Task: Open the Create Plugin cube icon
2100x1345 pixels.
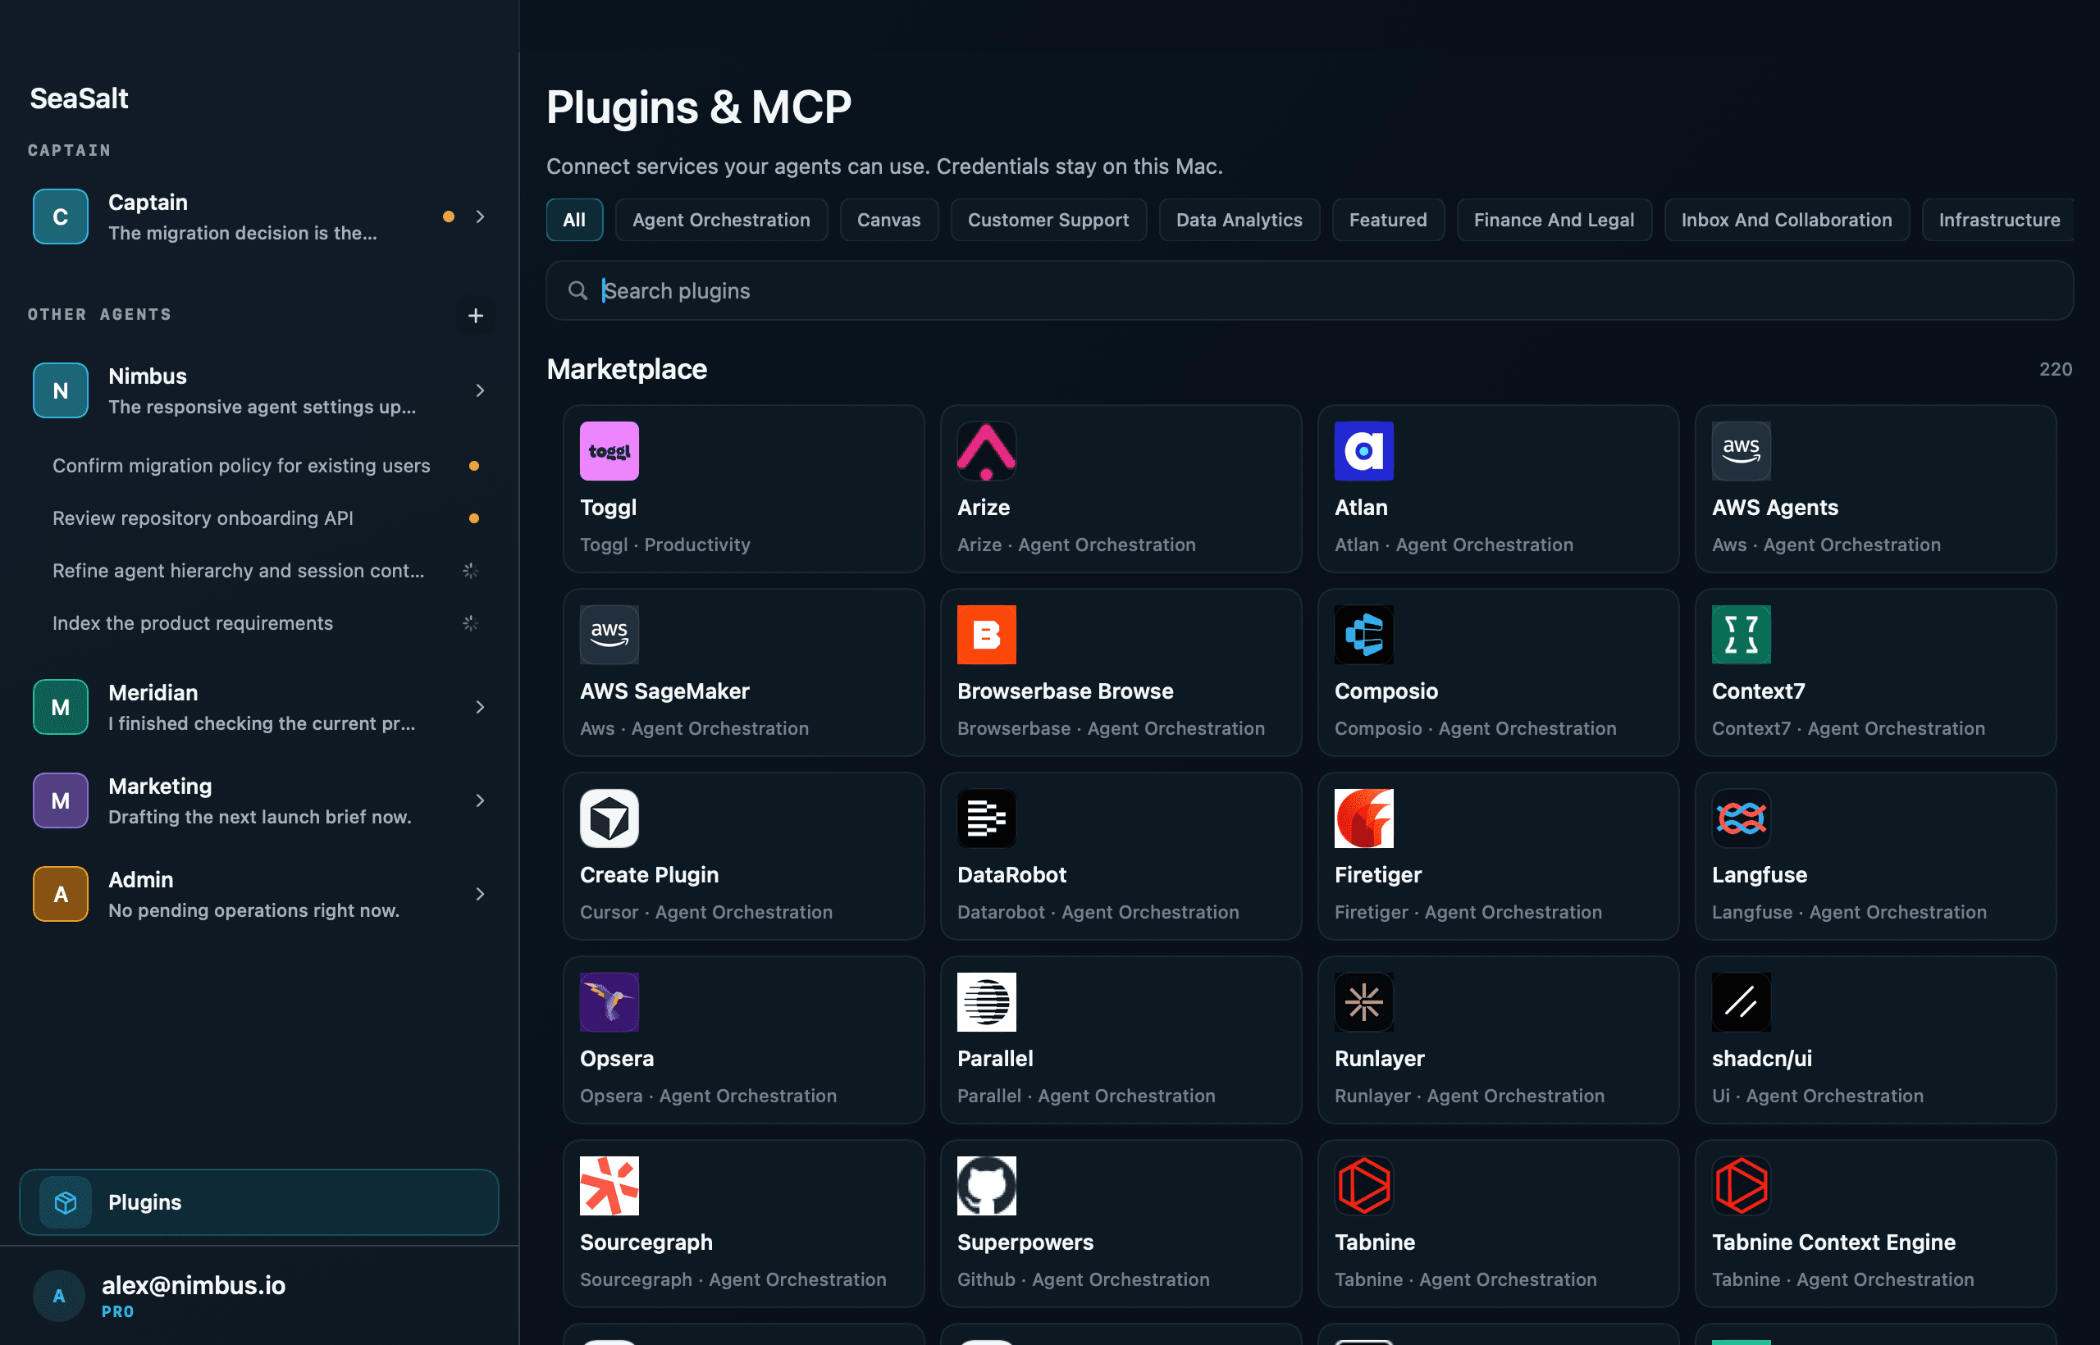Action: [609, 818]
